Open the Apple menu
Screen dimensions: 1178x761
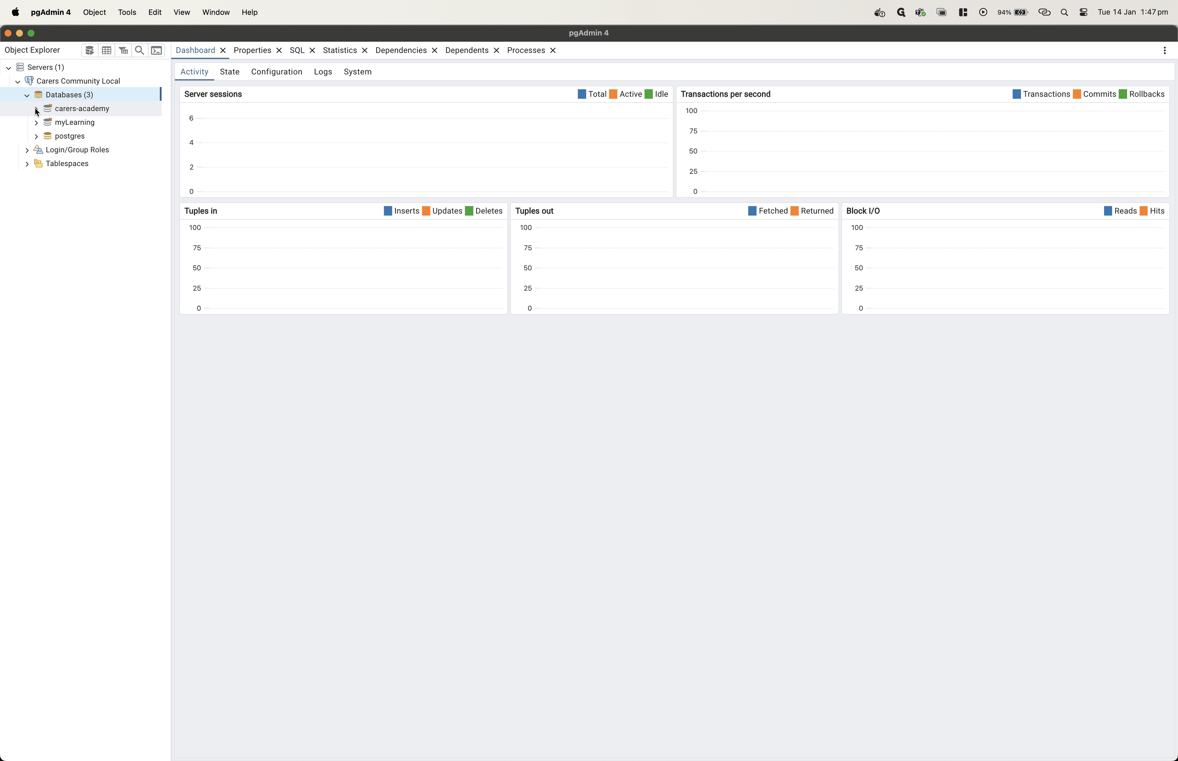(x=15, y=12)
